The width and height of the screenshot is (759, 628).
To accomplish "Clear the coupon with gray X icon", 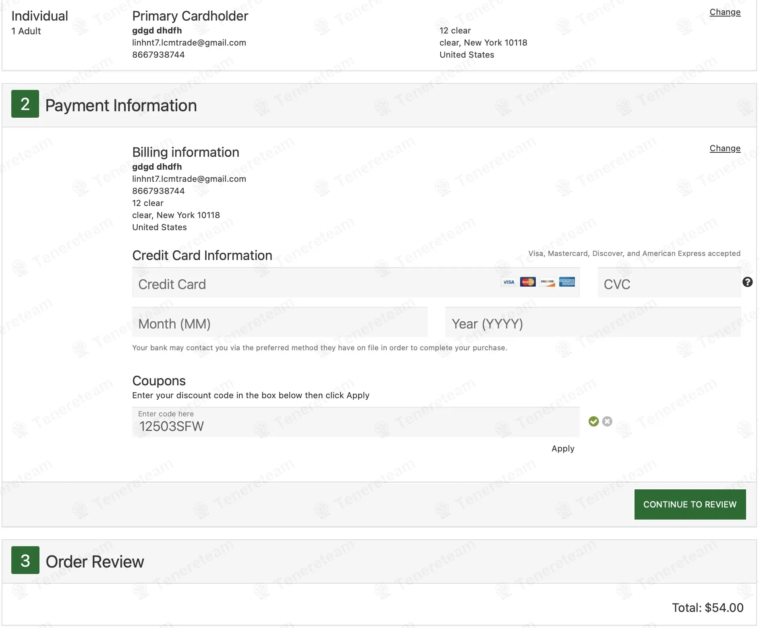I will click(x=607, y=422).
